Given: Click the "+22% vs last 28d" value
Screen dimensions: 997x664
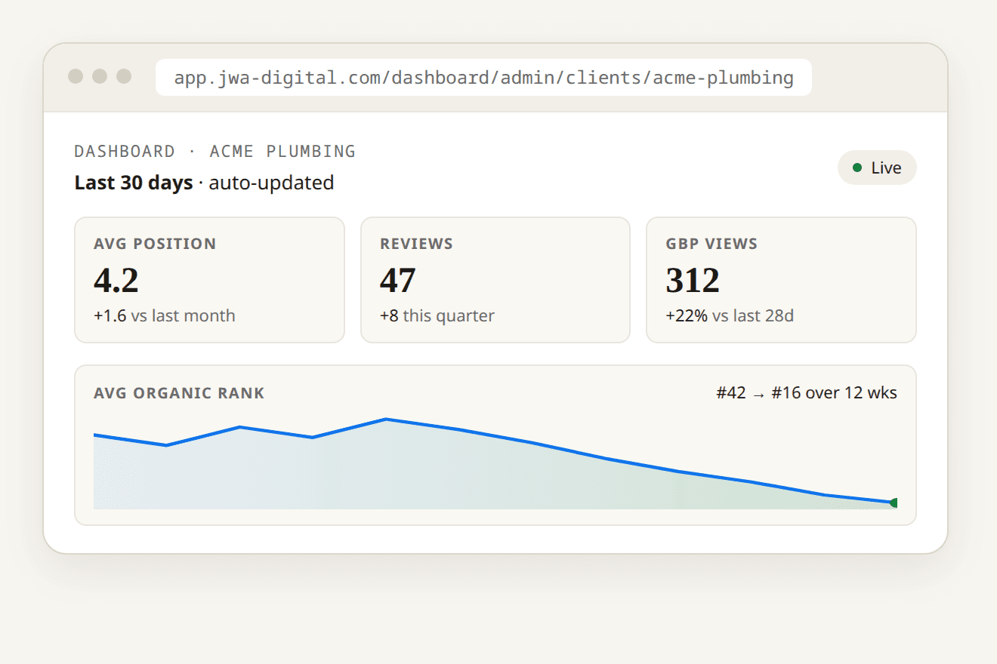Looking at the screenshot, I should pyautogui.click(x=730, y=315).
